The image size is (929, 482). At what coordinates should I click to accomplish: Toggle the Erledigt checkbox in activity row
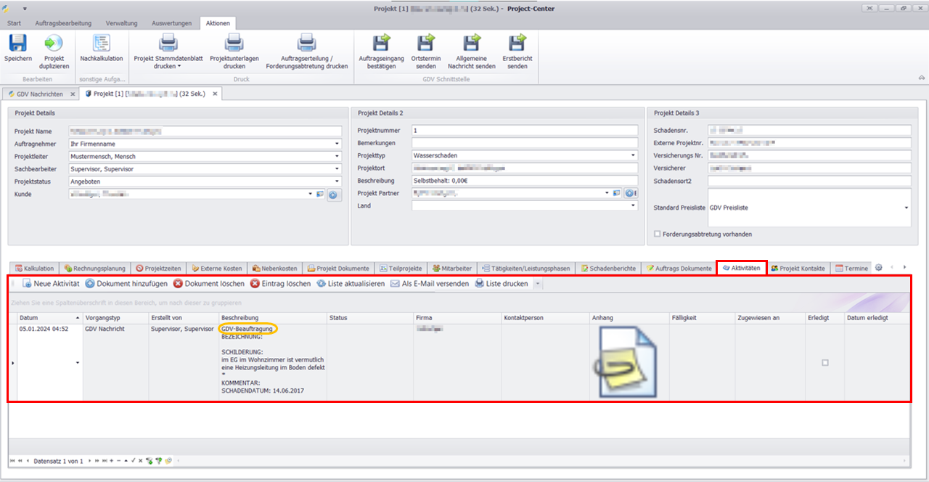click(x=824, y=362)
